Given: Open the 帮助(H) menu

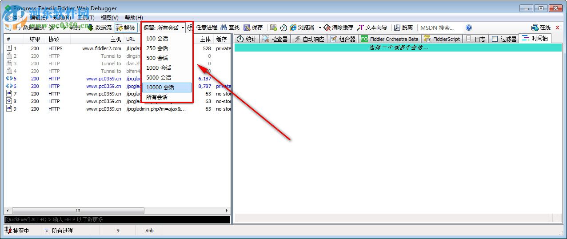Looking at the screenshot, I should click(134, 17).
